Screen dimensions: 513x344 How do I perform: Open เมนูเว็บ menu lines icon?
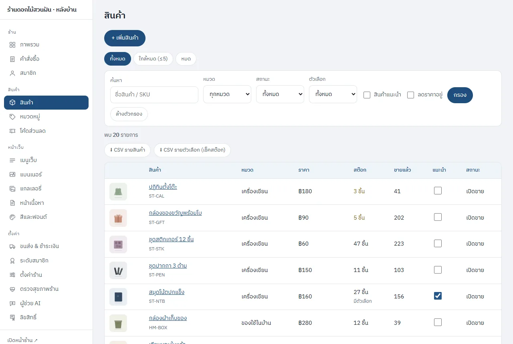[x=12, y=160]
